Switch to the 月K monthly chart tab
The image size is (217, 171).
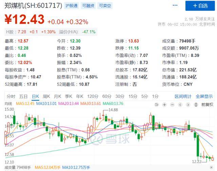pyautogui.click(x=58, y=96)
